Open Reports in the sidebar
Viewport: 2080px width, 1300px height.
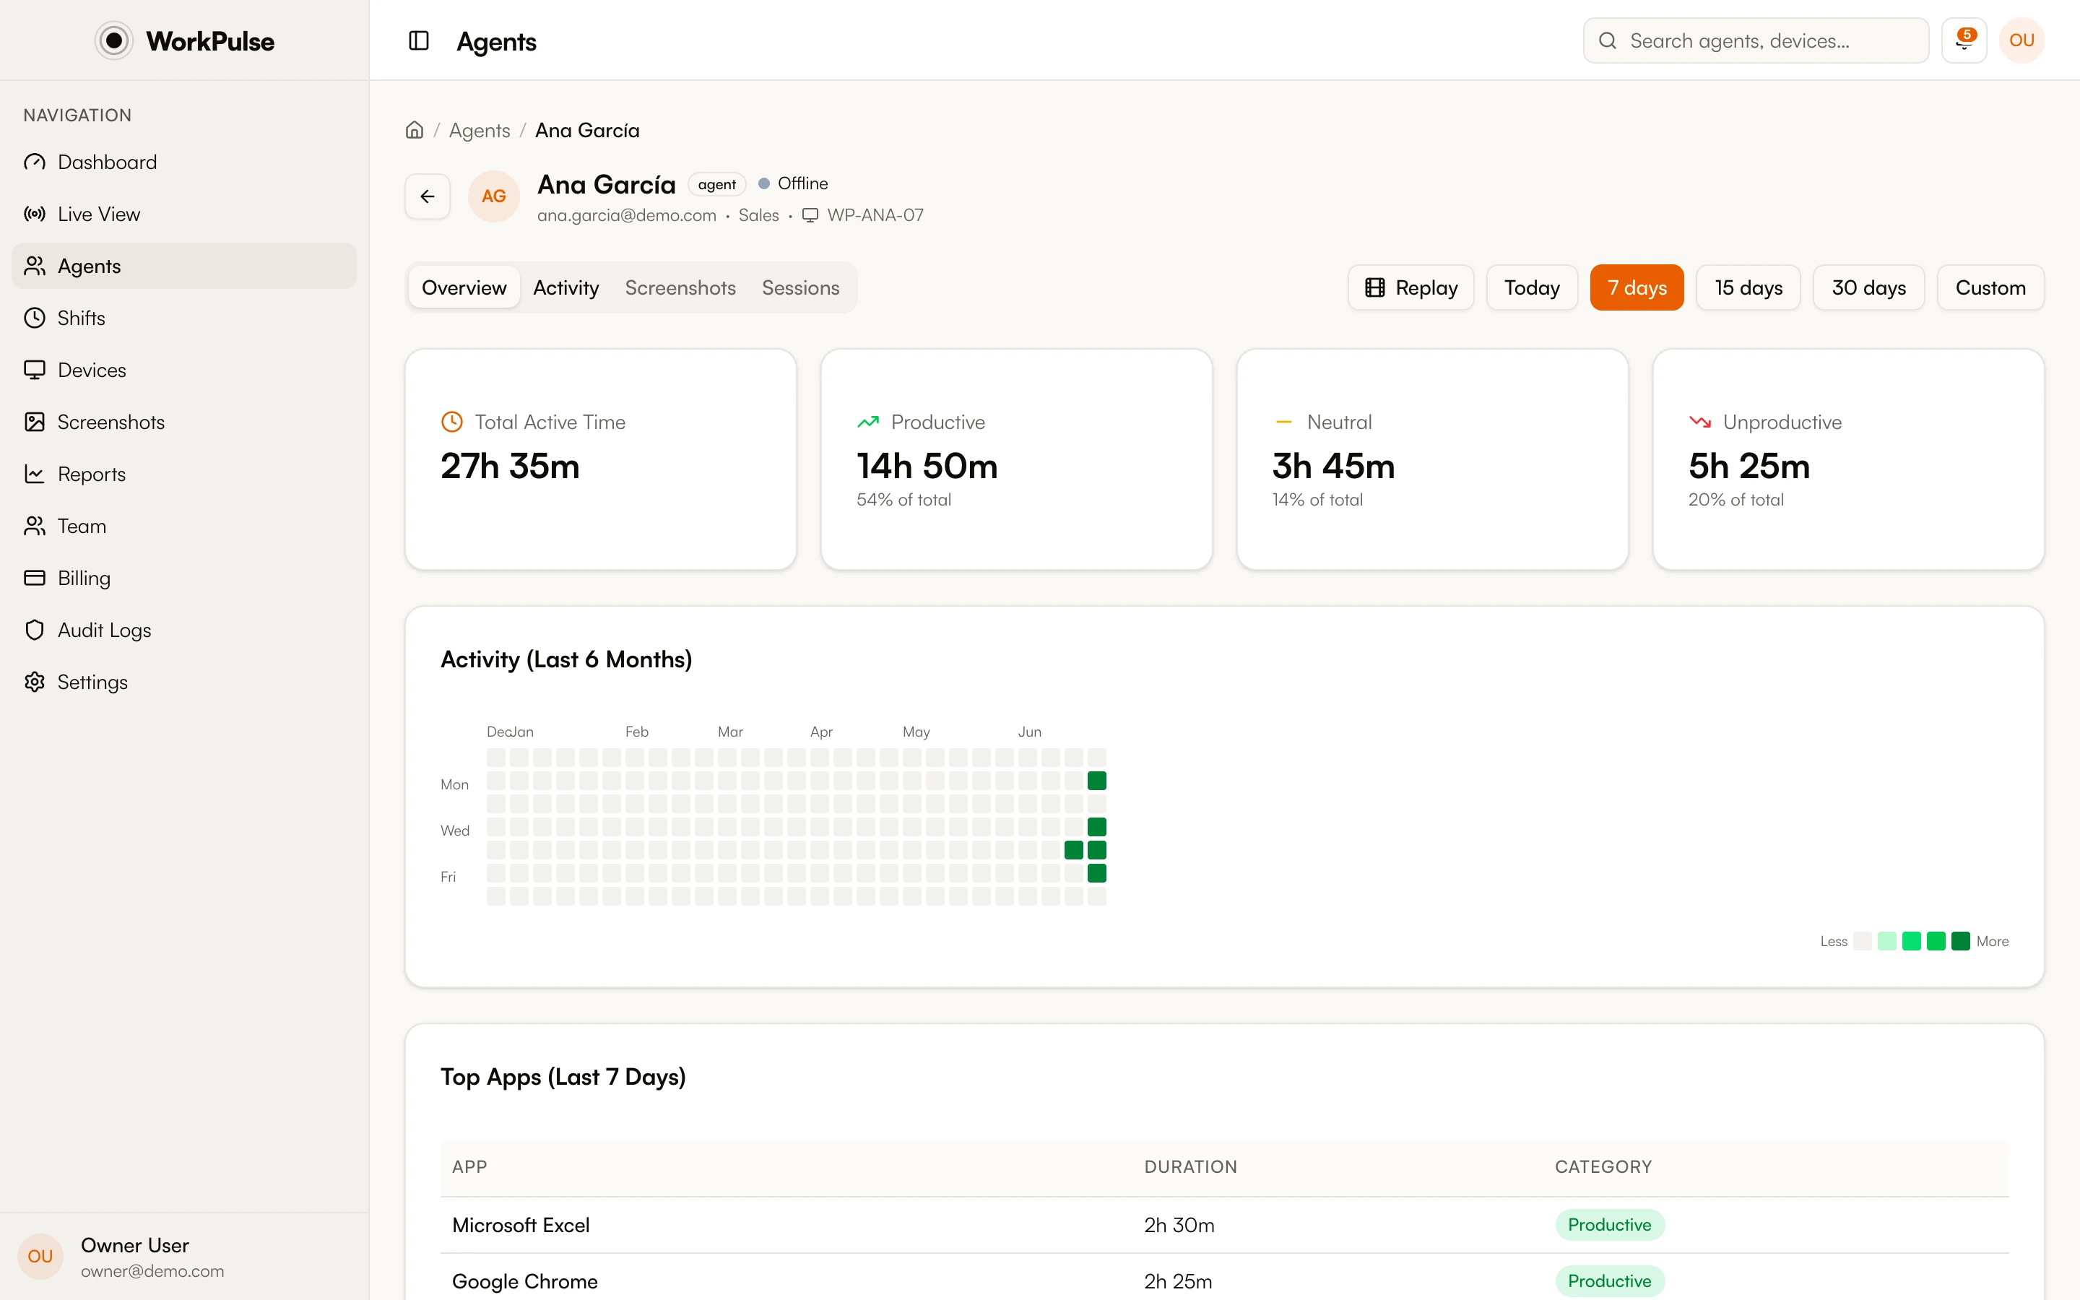184,474
